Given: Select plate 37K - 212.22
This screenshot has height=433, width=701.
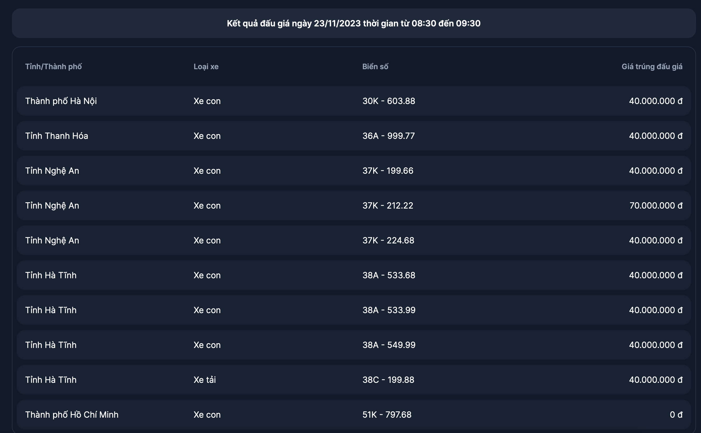Looking at the screenshot, I should pyautogui.click(x=387, y=205).
